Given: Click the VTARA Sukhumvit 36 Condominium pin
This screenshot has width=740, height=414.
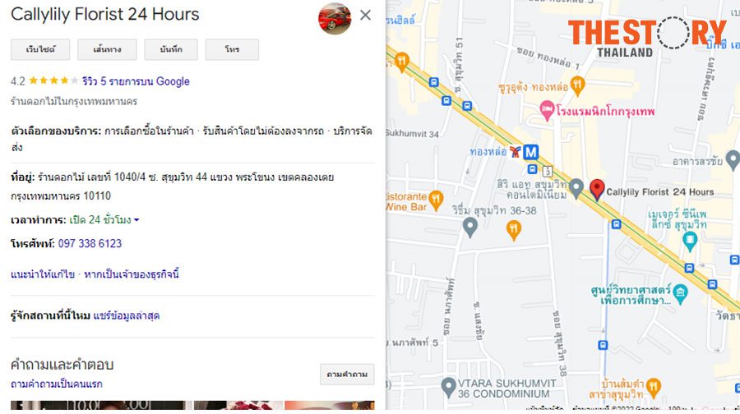Looking at the screenshot, I should point(448,387).
